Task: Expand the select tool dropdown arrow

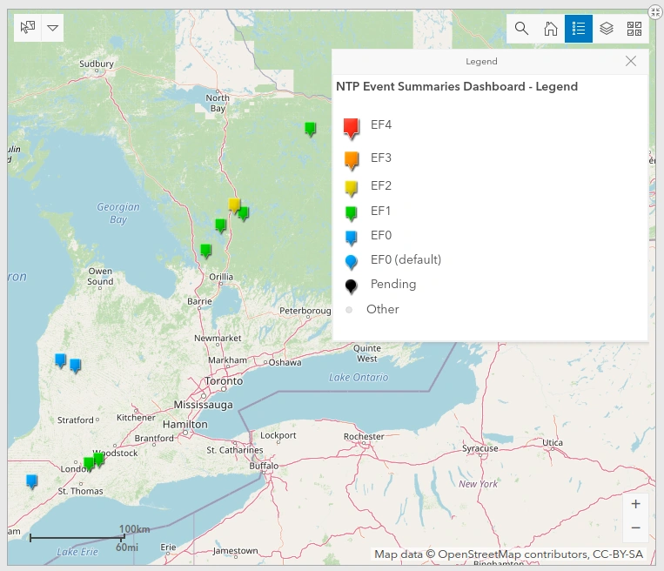Action: (x=52, y=28)
